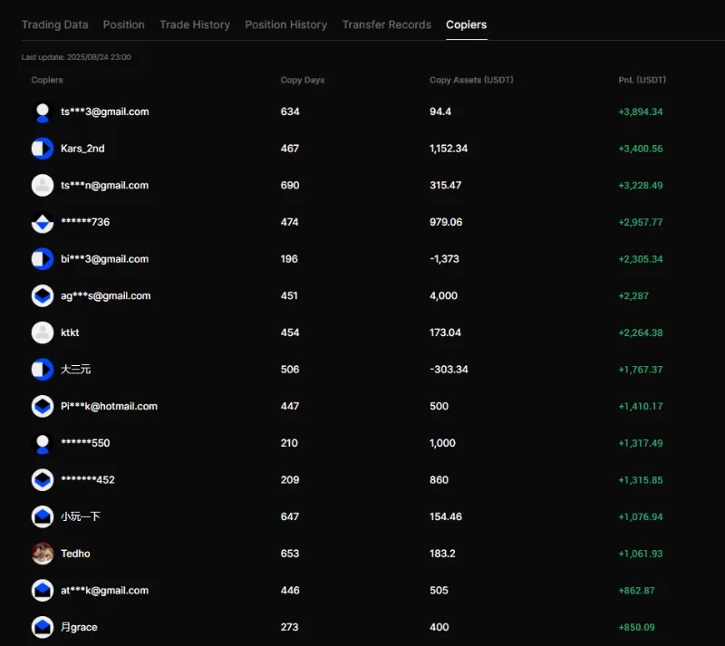Click the PnL (USDT) column header
Image resolution: width=725 pixels, height=646 pixels.
(642, 80)
